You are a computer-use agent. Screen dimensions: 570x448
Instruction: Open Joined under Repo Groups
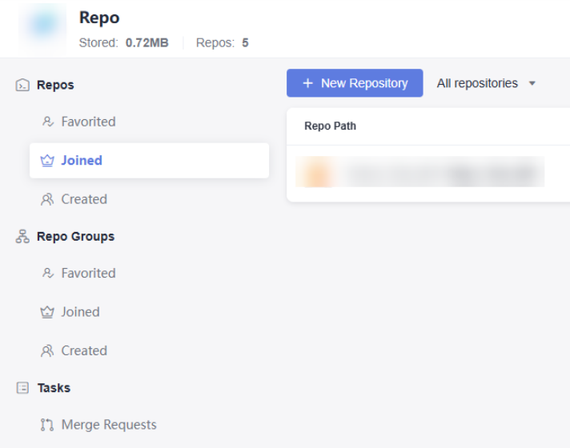pos(80,312)
